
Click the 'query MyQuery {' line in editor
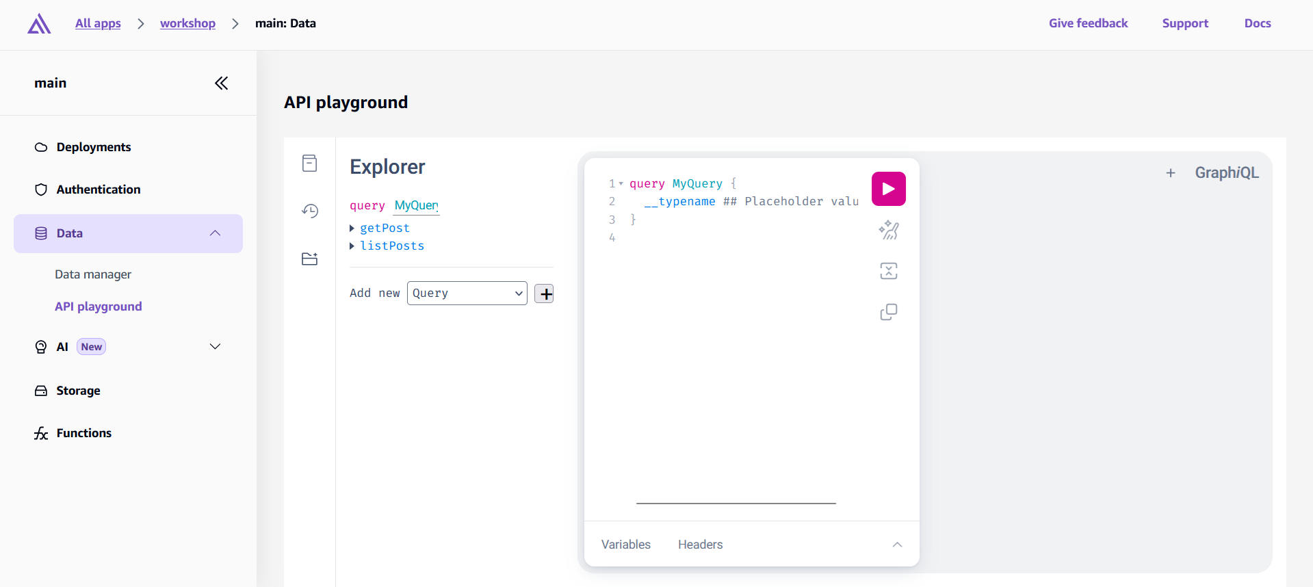683,183
